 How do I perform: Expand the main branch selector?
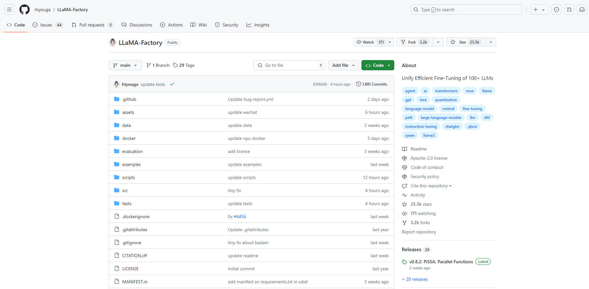click(125, 65)
